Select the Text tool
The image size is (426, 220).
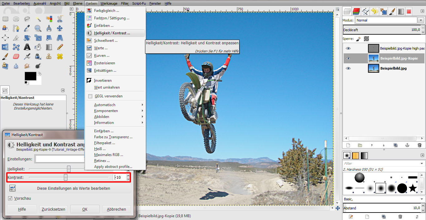(x=27, y=47)
